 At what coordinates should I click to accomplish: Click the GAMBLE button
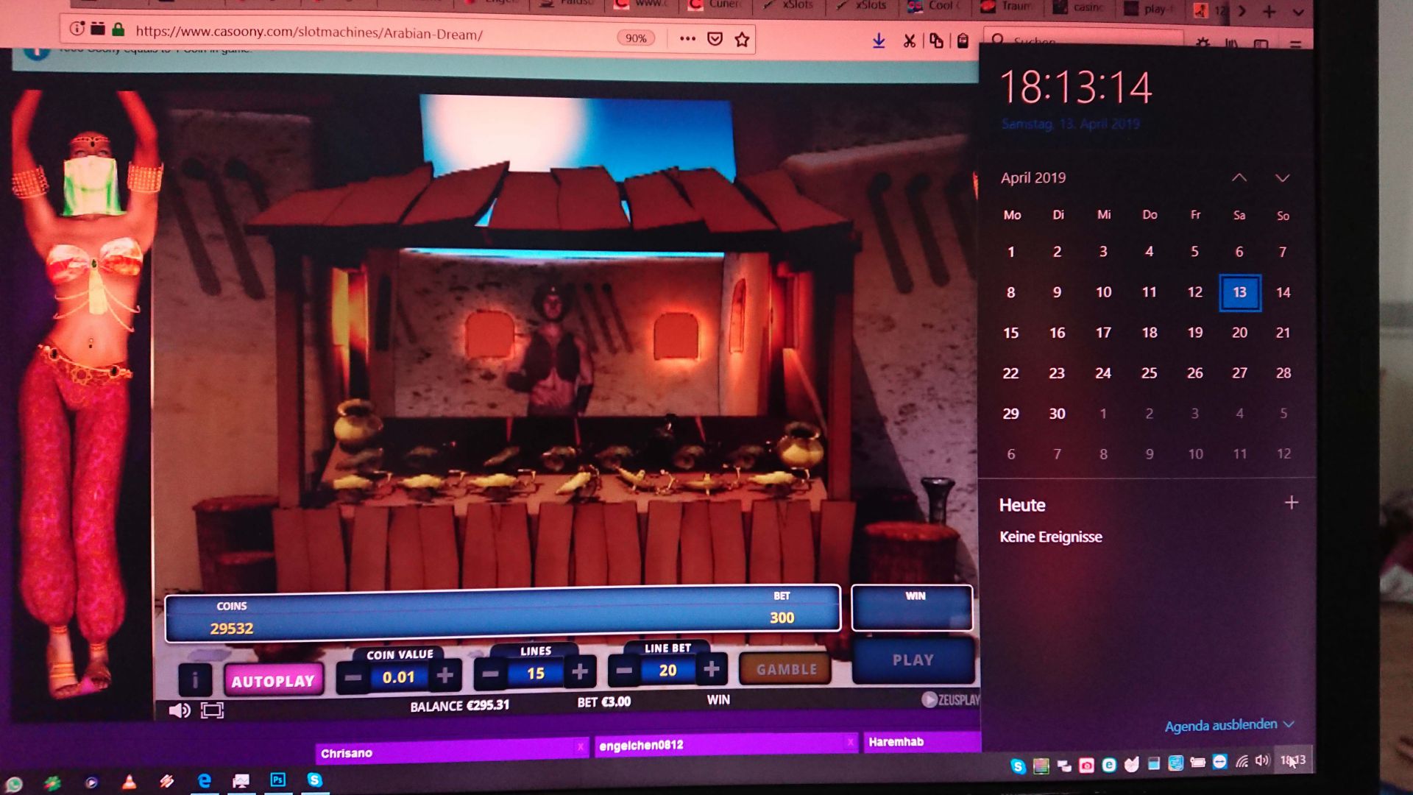point(786,669)
